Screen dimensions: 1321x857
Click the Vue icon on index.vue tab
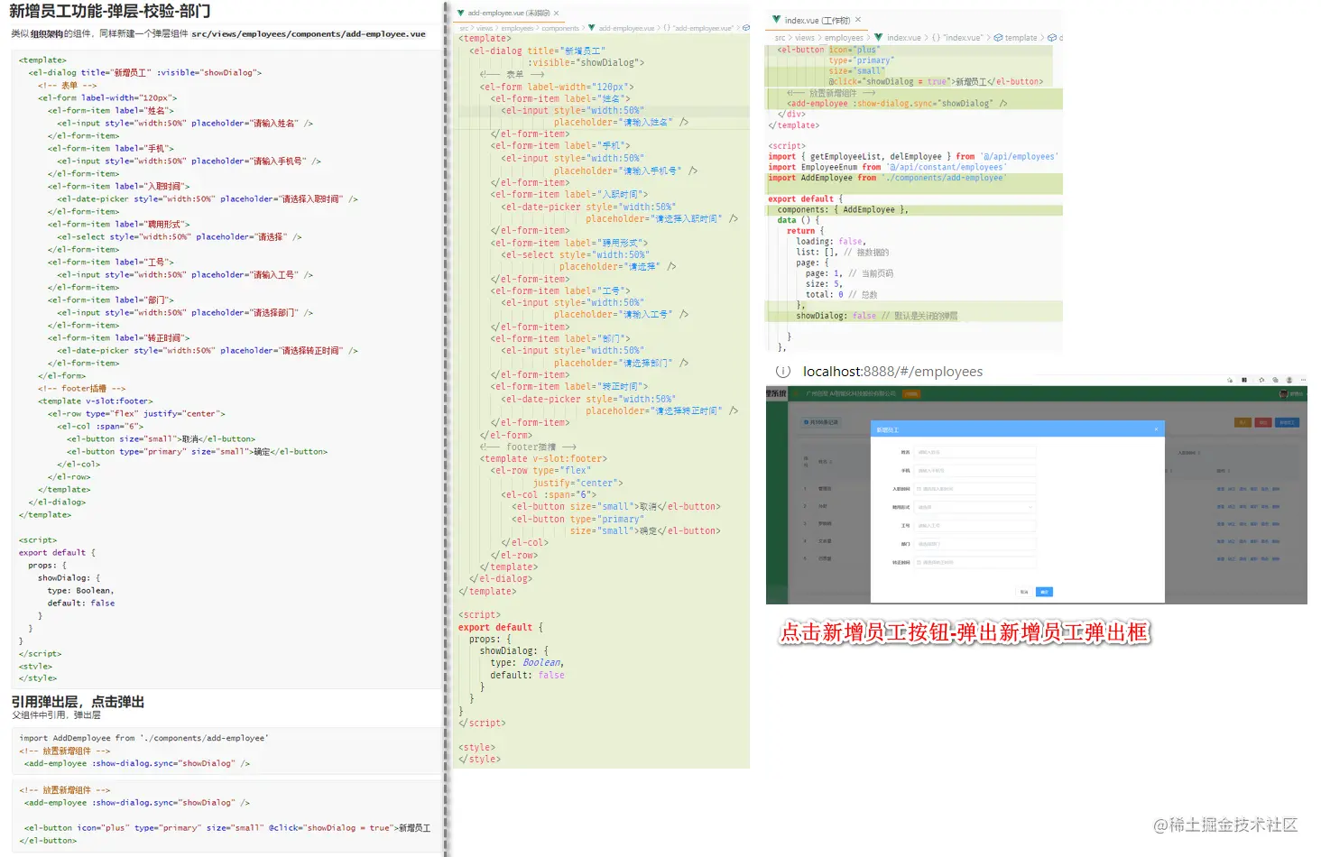776,20
